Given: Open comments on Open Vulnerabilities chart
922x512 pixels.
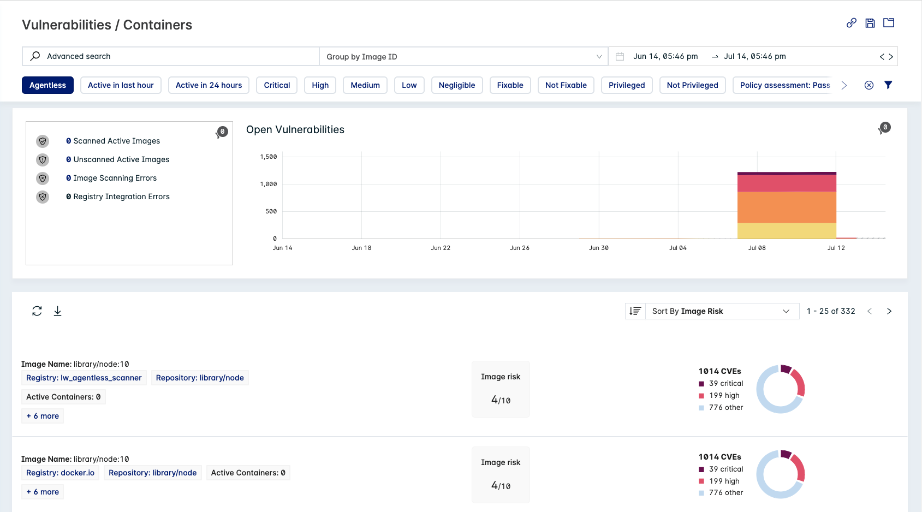Looking at the screenshot, I should coord(884,128).
